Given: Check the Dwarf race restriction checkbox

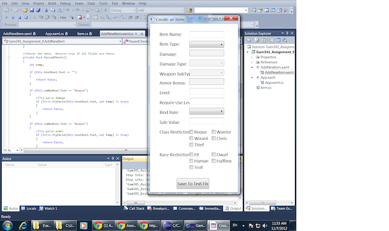Looking at the screenshot, I should click(x=213, y=154).
